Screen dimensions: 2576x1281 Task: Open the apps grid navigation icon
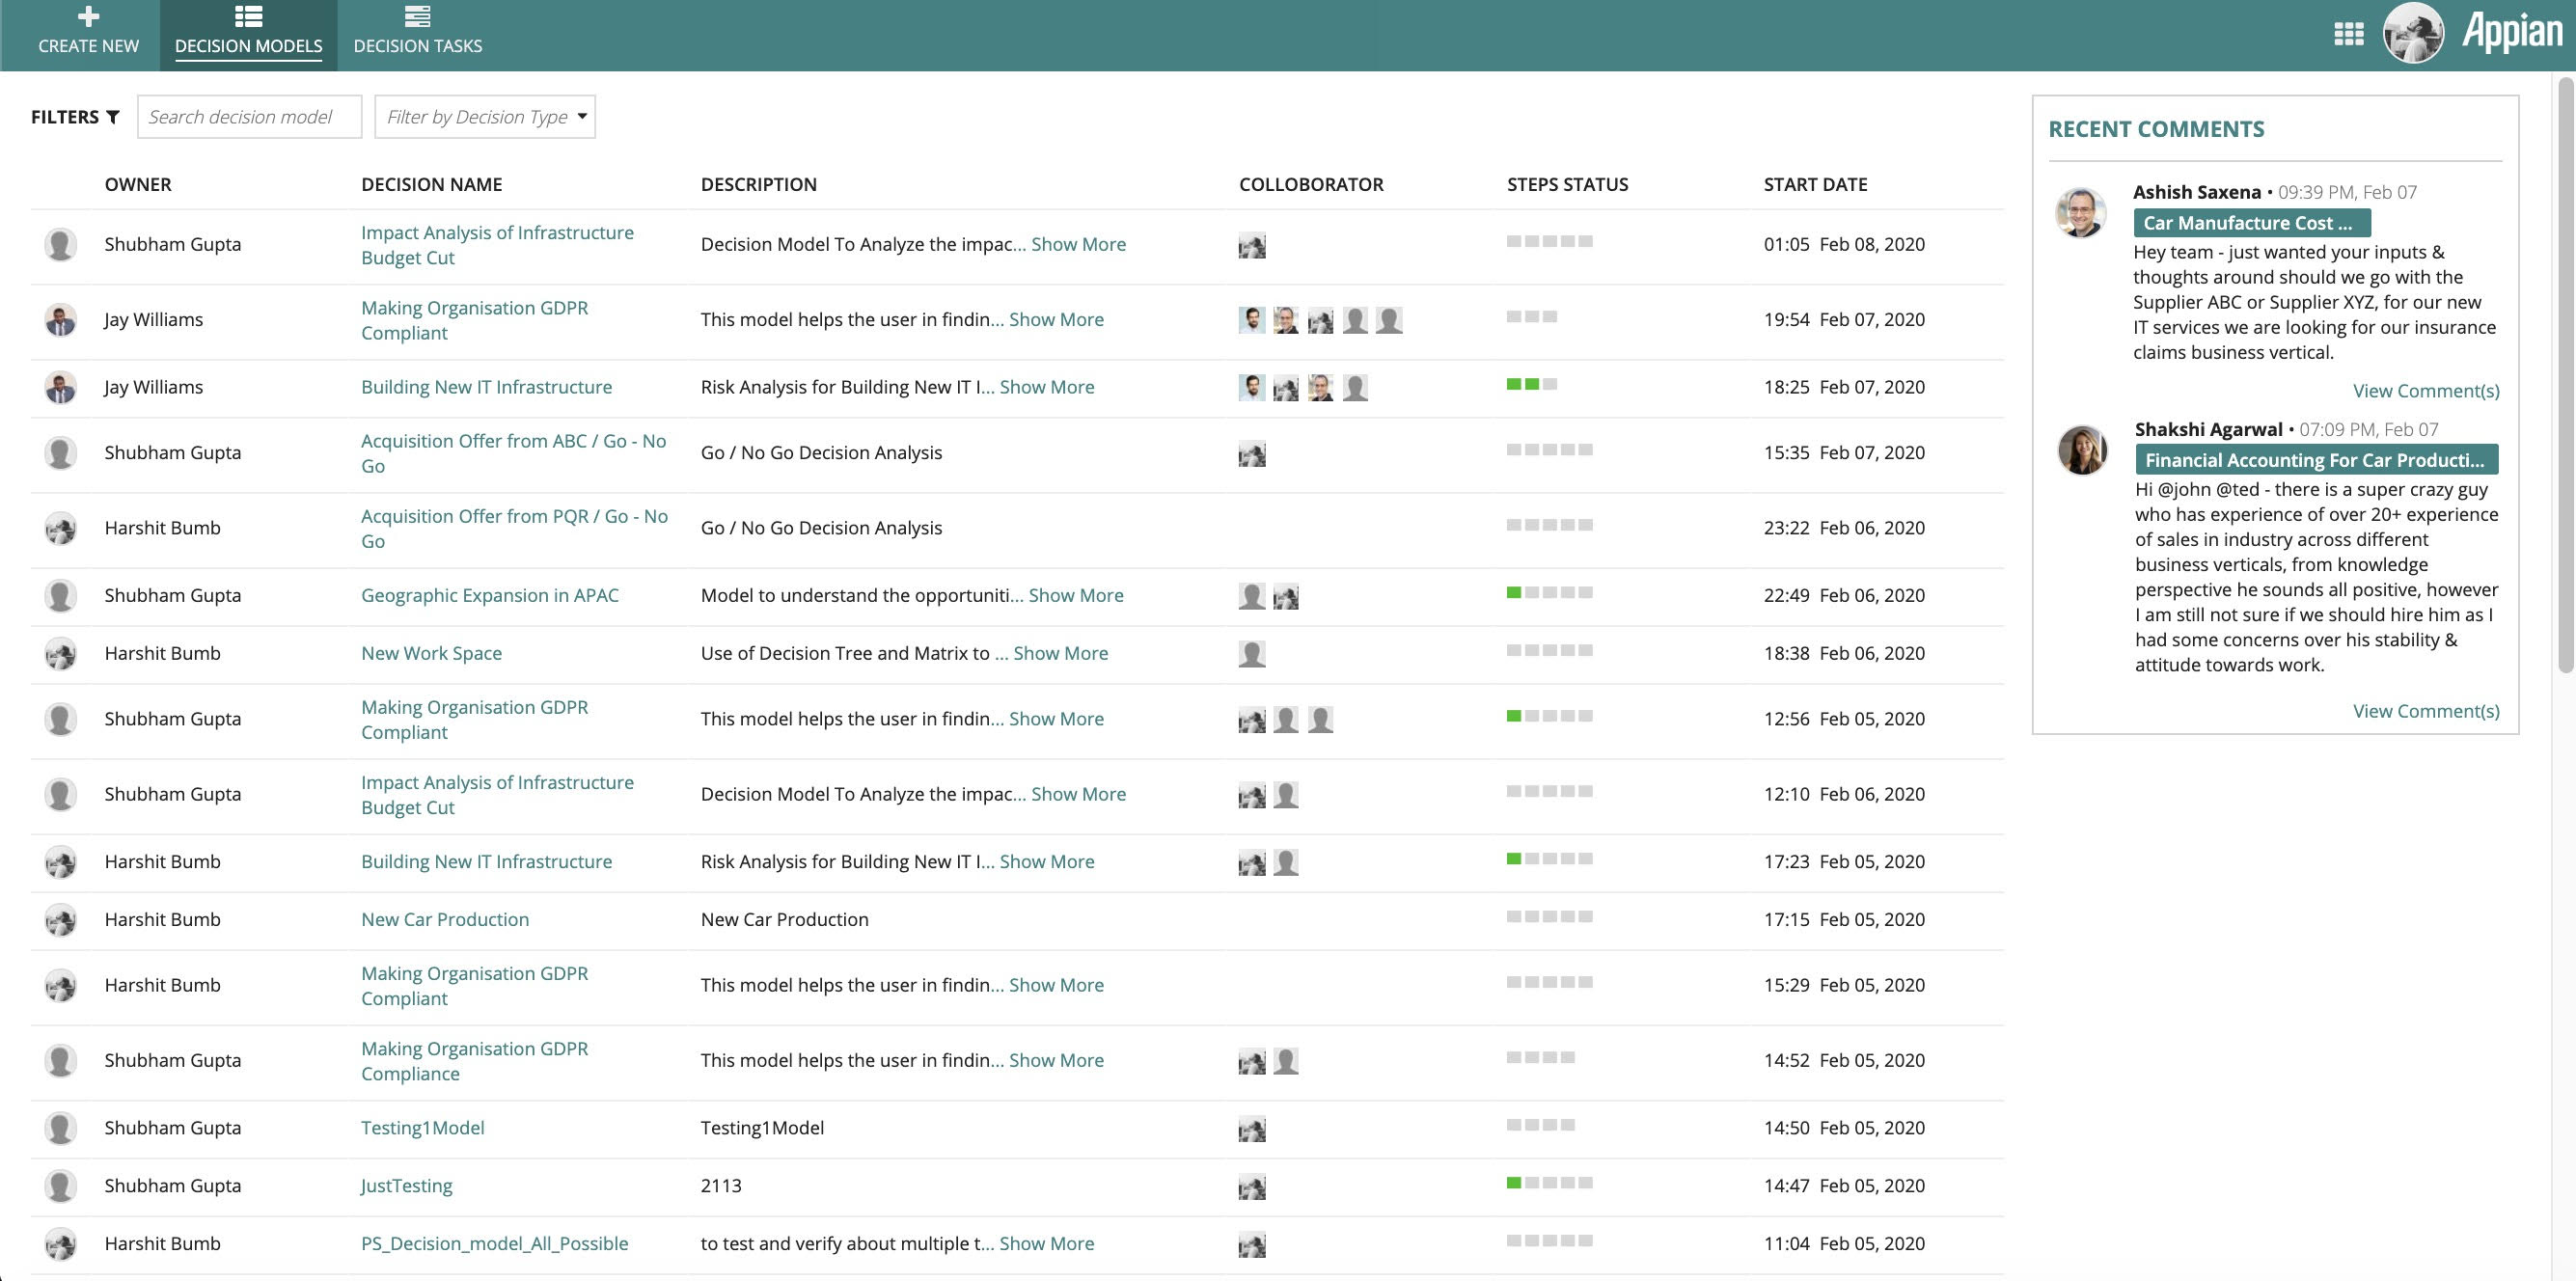(2348, 34)
